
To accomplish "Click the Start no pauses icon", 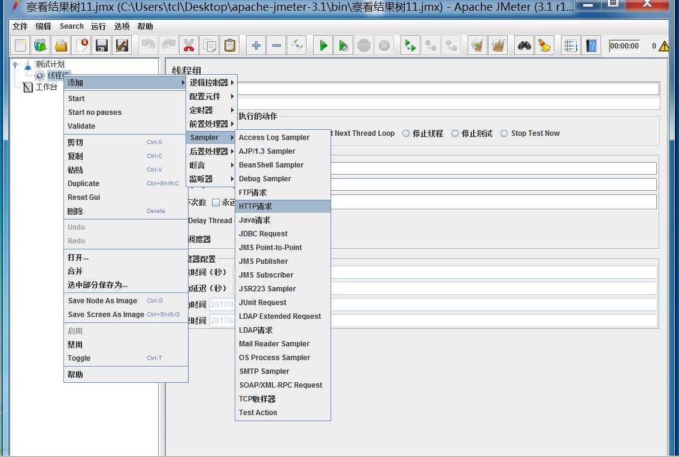I will click(344, 45).
